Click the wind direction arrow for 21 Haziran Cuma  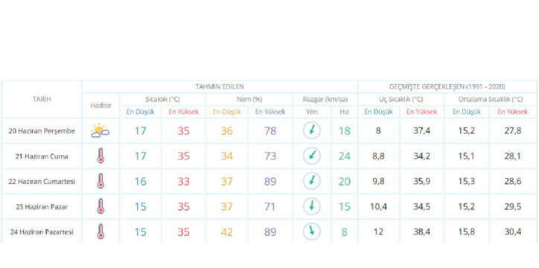pyautogui.click(x=312, y=156)
